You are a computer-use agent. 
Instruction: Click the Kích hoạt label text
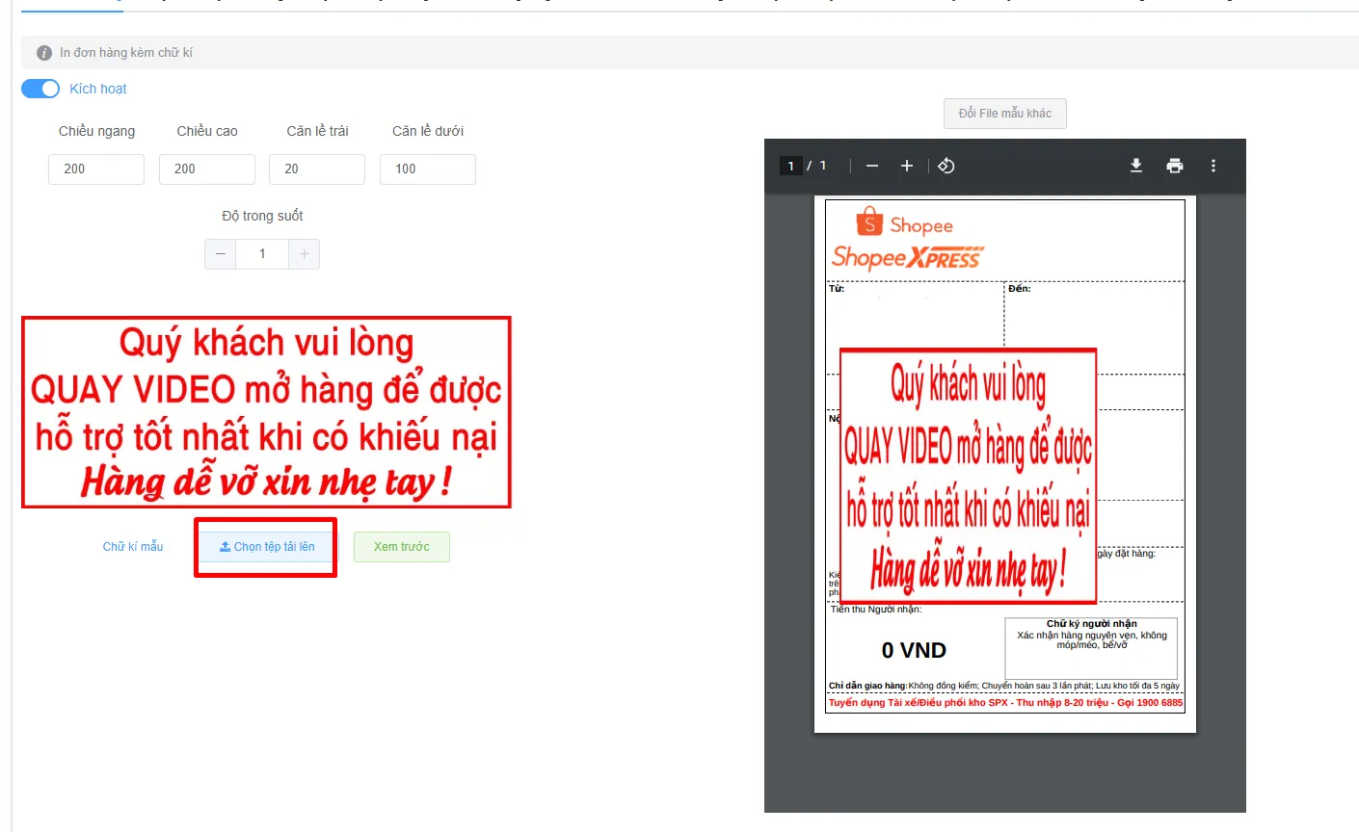[98, 89]
